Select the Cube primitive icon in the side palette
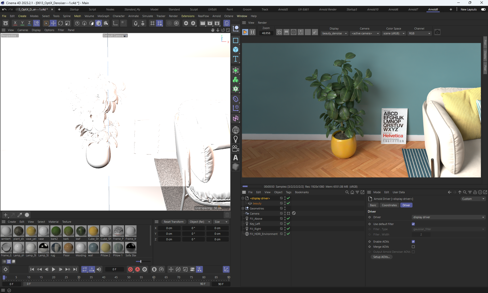488x293 pixels. [236, 49]
